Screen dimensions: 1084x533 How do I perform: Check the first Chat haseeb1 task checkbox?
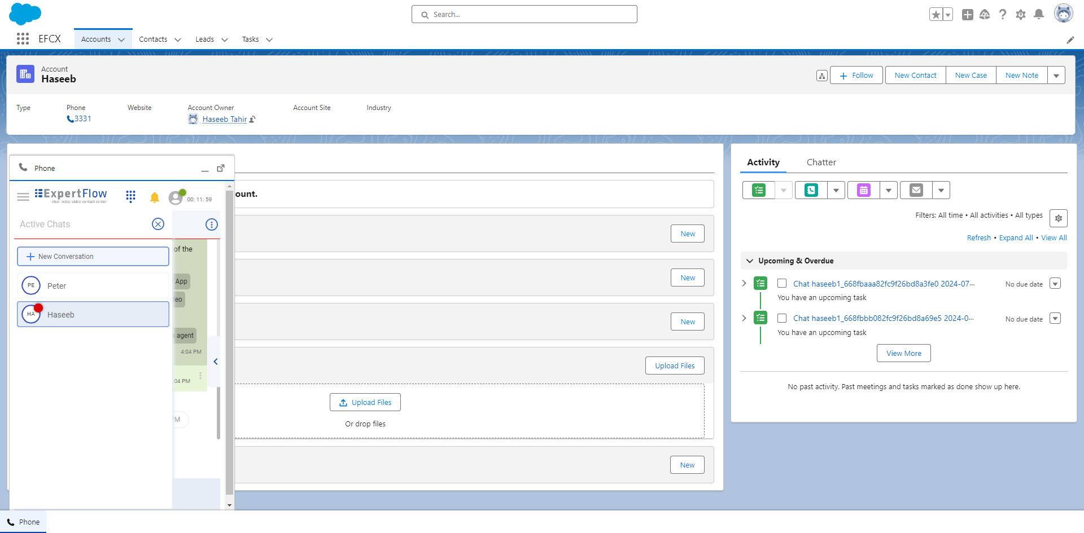pos(782,284)
